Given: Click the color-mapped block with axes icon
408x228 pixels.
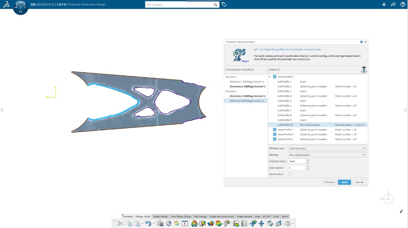Looking at the screenshot, I should 202,223.
